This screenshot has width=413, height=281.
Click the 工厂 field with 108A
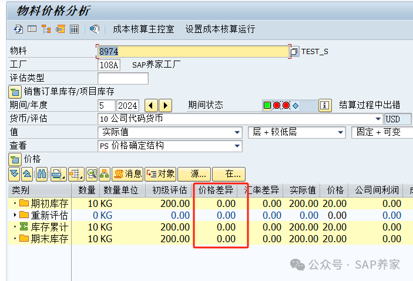(x=109, y=65)
